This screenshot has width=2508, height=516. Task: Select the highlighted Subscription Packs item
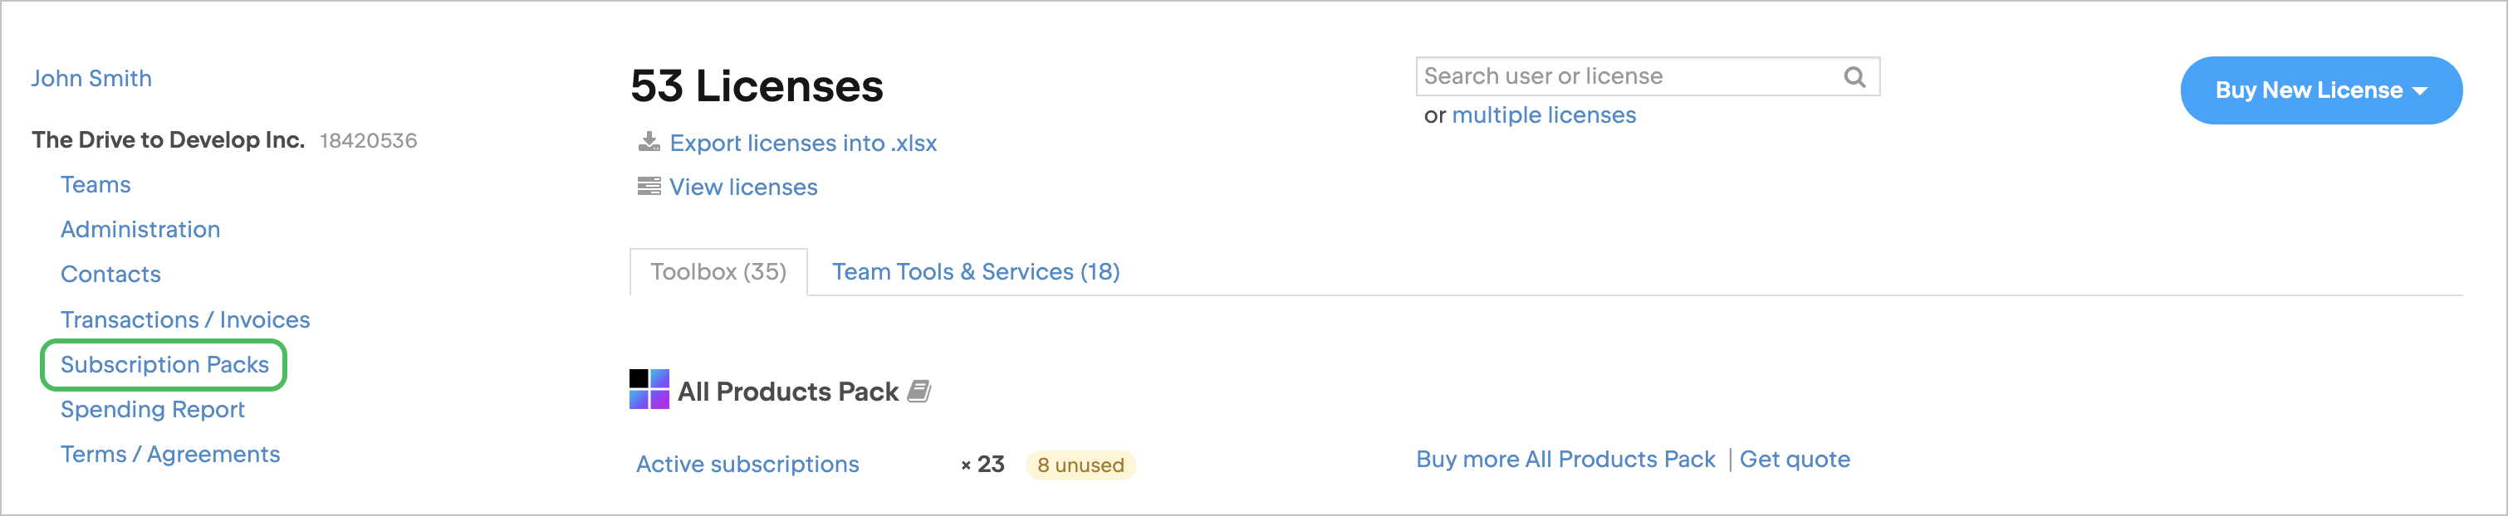point(164,364)
